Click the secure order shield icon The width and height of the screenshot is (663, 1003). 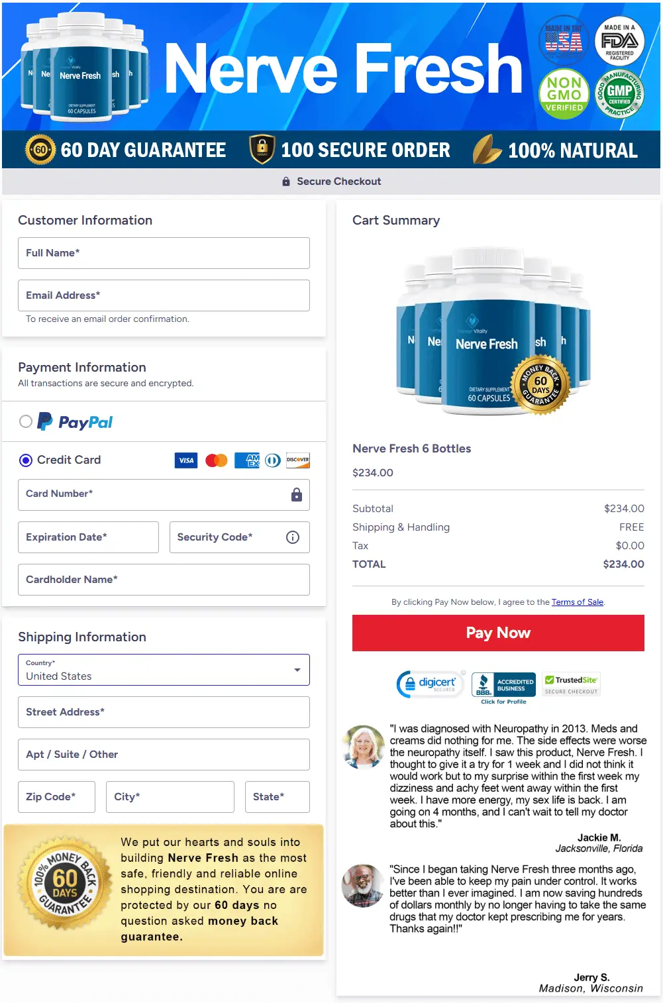pos(262,150)
